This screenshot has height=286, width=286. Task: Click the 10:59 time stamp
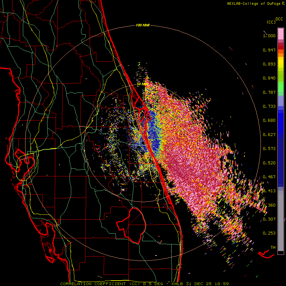click(x=221, y=284)
